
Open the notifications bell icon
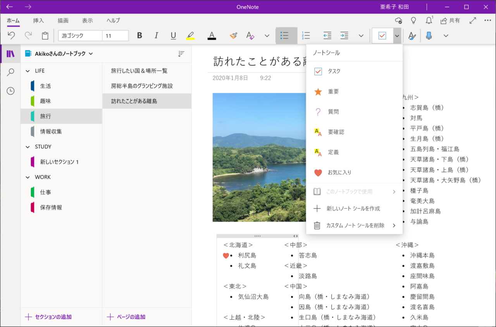(x=429, y=21)
